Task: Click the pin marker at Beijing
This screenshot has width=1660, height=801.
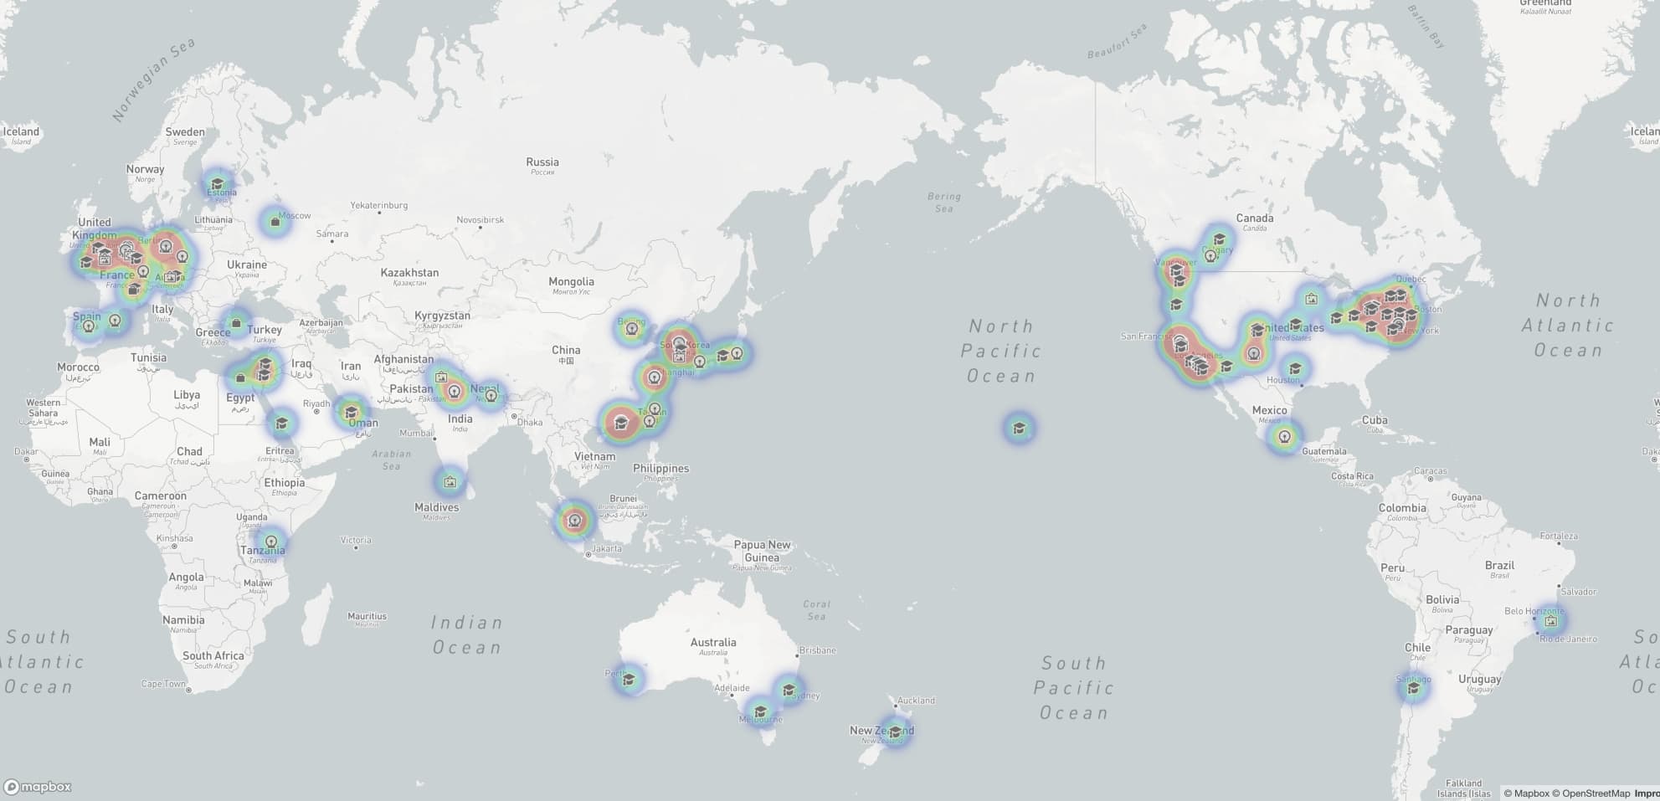Action: [632, 329]
